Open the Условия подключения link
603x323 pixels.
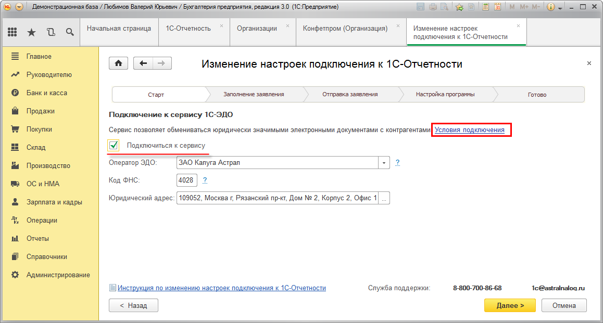[x=471, y=130]
